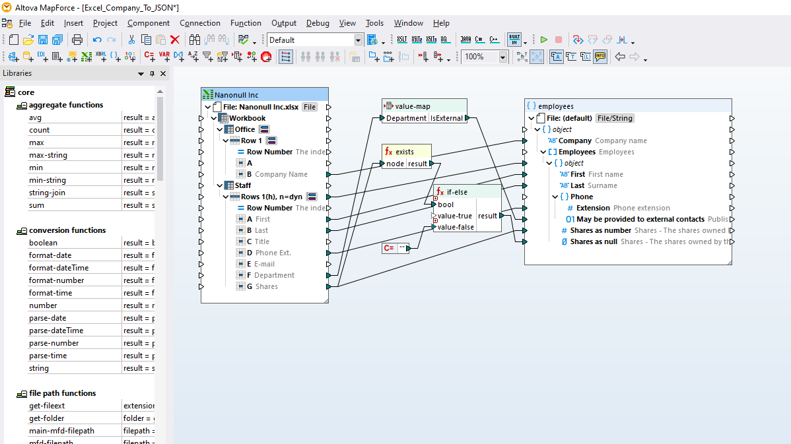
Task: Toggle comments and notes display
Action: click(x=600, y=56)
